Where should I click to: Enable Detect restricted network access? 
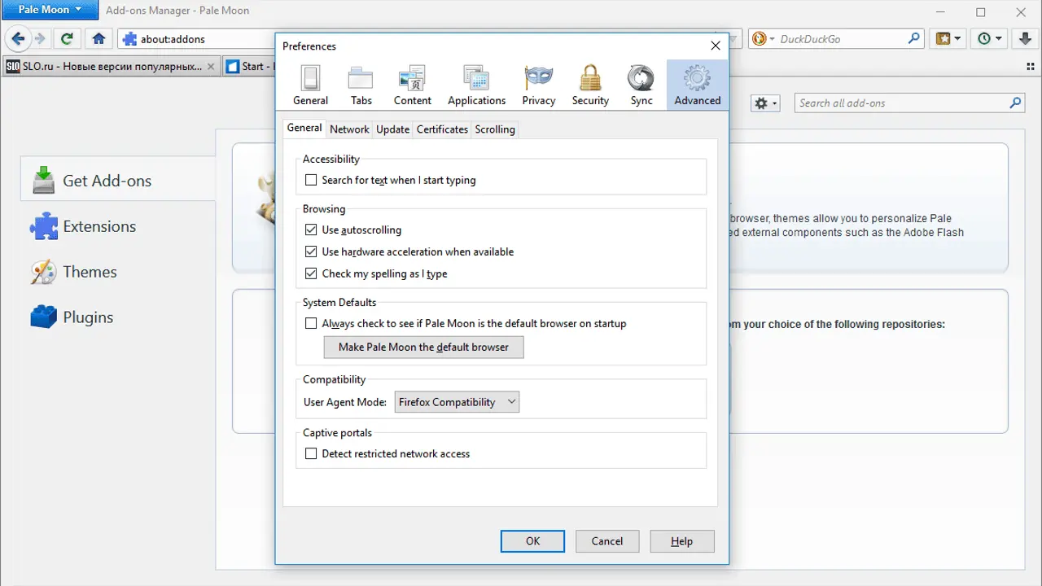[x=311, y=453]
